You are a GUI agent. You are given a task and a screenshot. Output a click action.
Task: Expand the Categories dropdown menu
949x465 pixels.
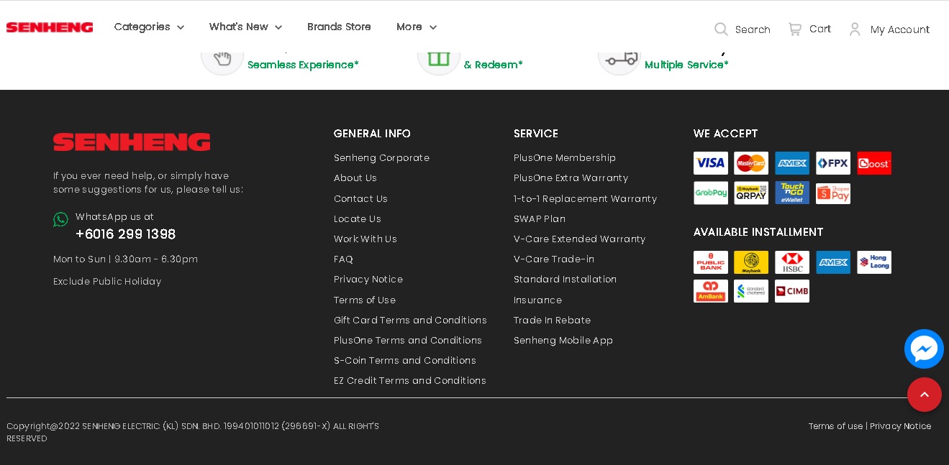[x=149, y=27]
